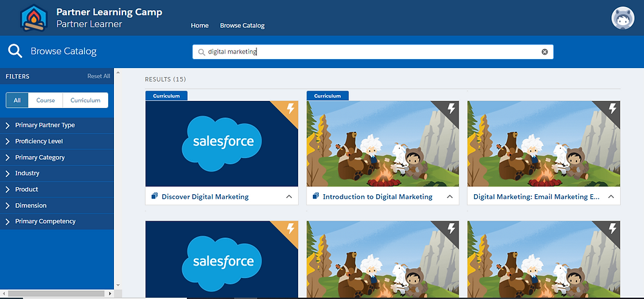Click Curriculum tag above Introduction to Digital Marketing
Viewport: 644px width, 299px height.
coord(327,96)
